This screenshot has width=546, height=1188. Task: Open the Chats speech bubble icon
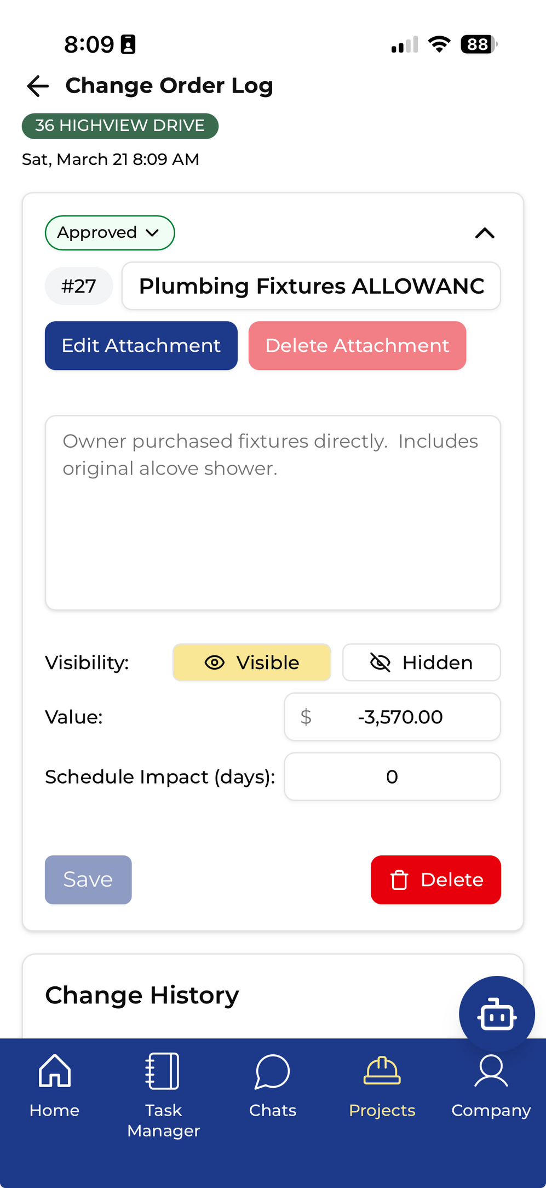[272, 1071]
